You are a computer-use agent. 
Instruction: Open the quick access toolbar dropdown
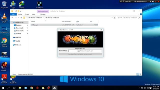pyautogui.click(x=20, y=11)
